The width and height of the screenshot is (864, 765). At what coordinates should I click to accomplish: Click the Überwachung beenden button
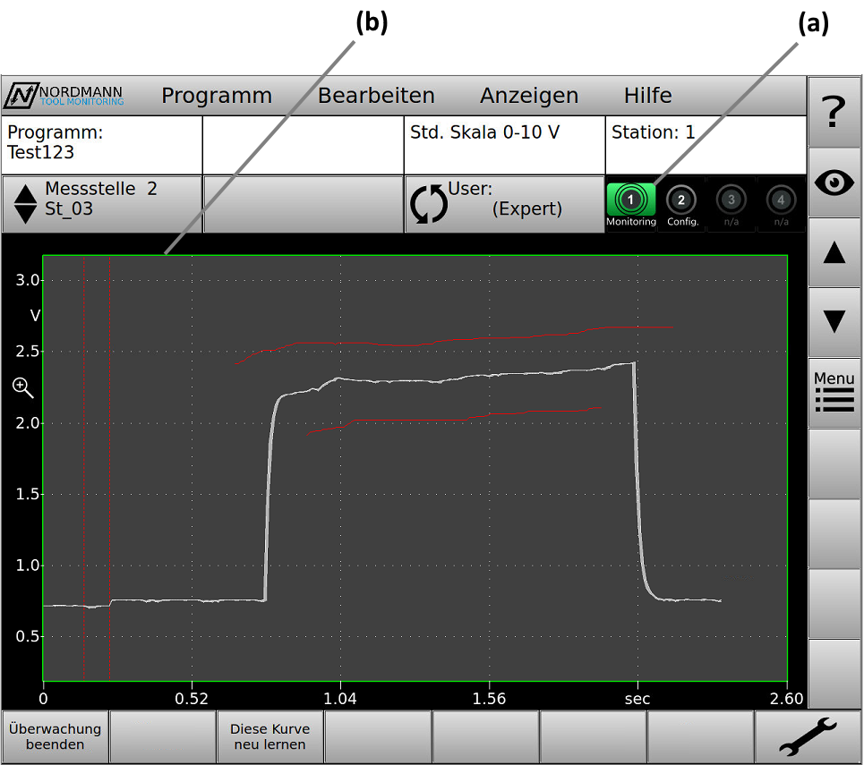pos(55,736)
